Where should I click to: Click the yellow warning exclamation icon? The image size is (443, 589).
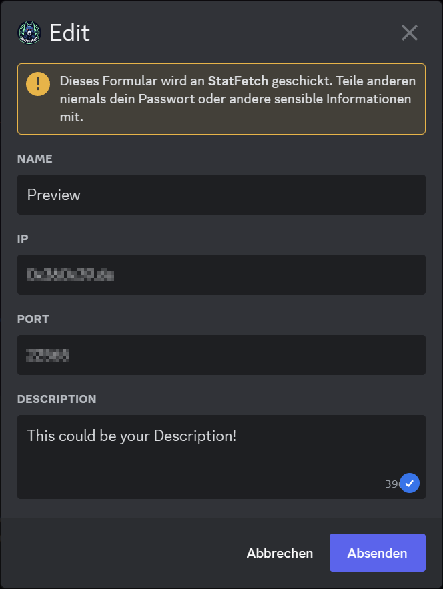[x=38, y=84]
